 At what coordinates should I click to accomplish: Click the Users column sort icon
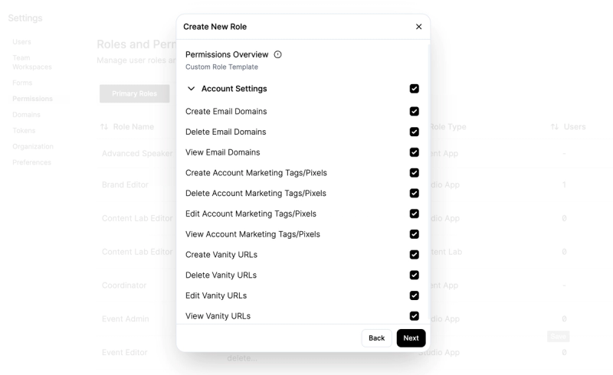pos(554,127)
